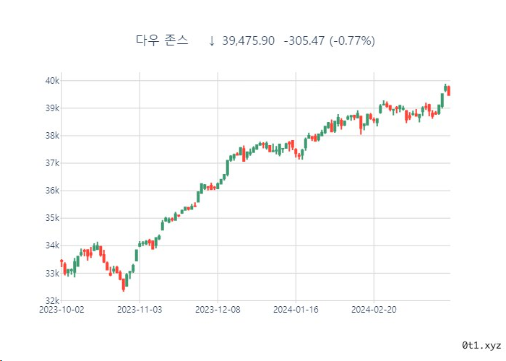Click the first red candlestick at chart start
The height and width of the screenshot is (361, 506).
click(x=61, y=262)
